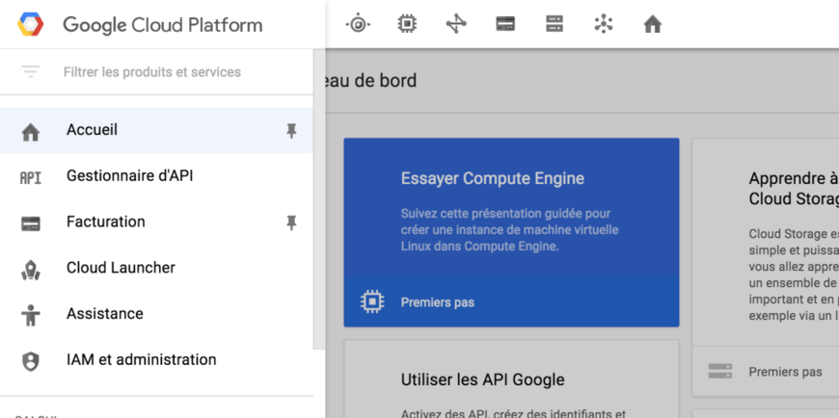Click the person icon next to Assistance
839x418 pixels.
click(31, 315)
